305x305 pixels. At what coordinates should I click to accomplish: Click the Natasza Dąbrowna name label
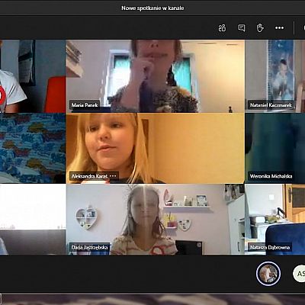[270, 247]
